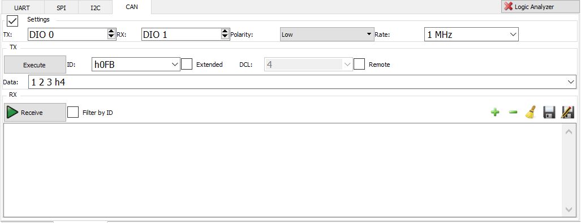Increment the RX DIO 1 spinner
The image size is (581, 223).
225,32
